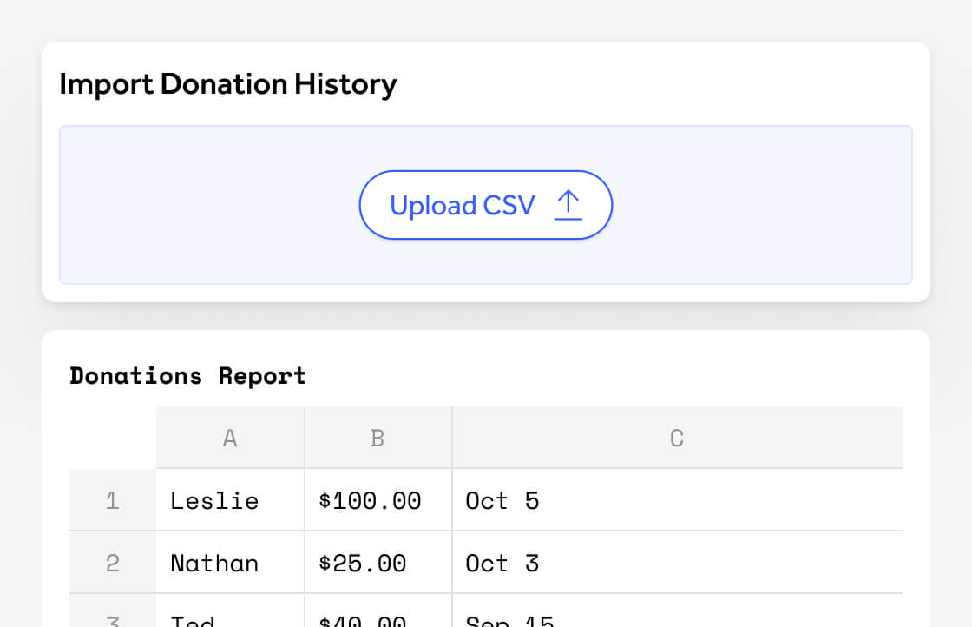Viewport: 972px width, 627px height.
Task: Click the Import Donation History heading
Action: pos(227,84)
